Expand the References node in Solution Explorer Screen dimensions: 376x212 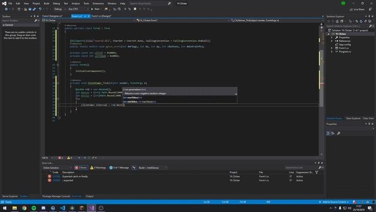pyautogui.click(x=332, y=41)
